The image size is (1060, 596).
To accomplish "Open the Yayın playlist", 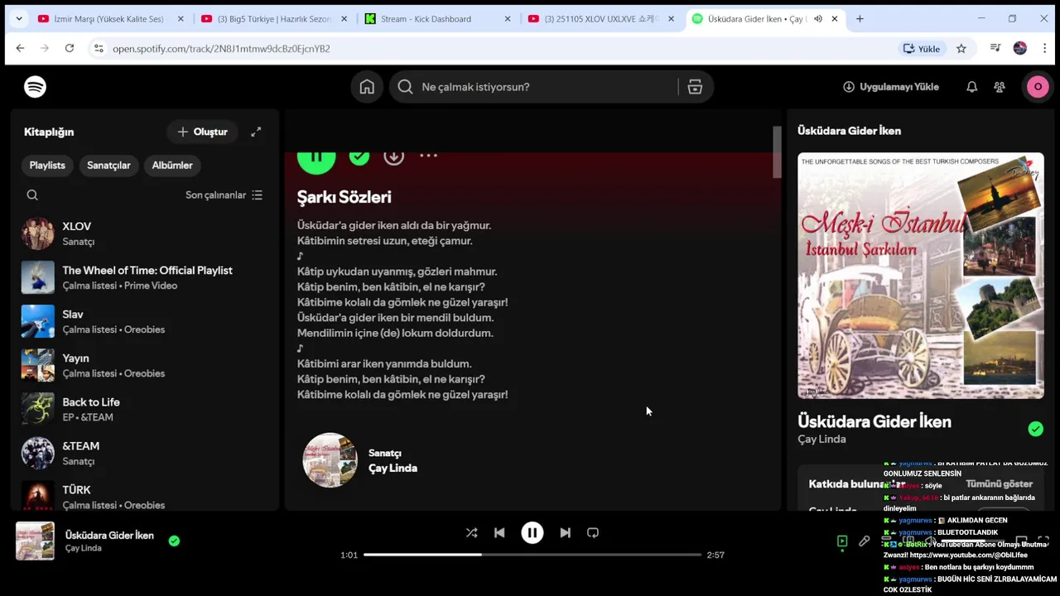I will (x=145, y=365).
